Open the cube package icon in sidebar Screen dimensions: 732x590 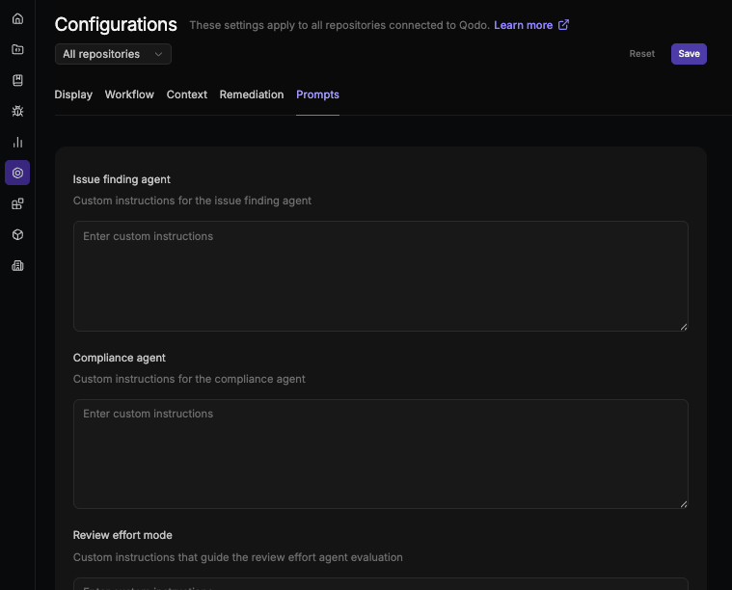(17, 235)
